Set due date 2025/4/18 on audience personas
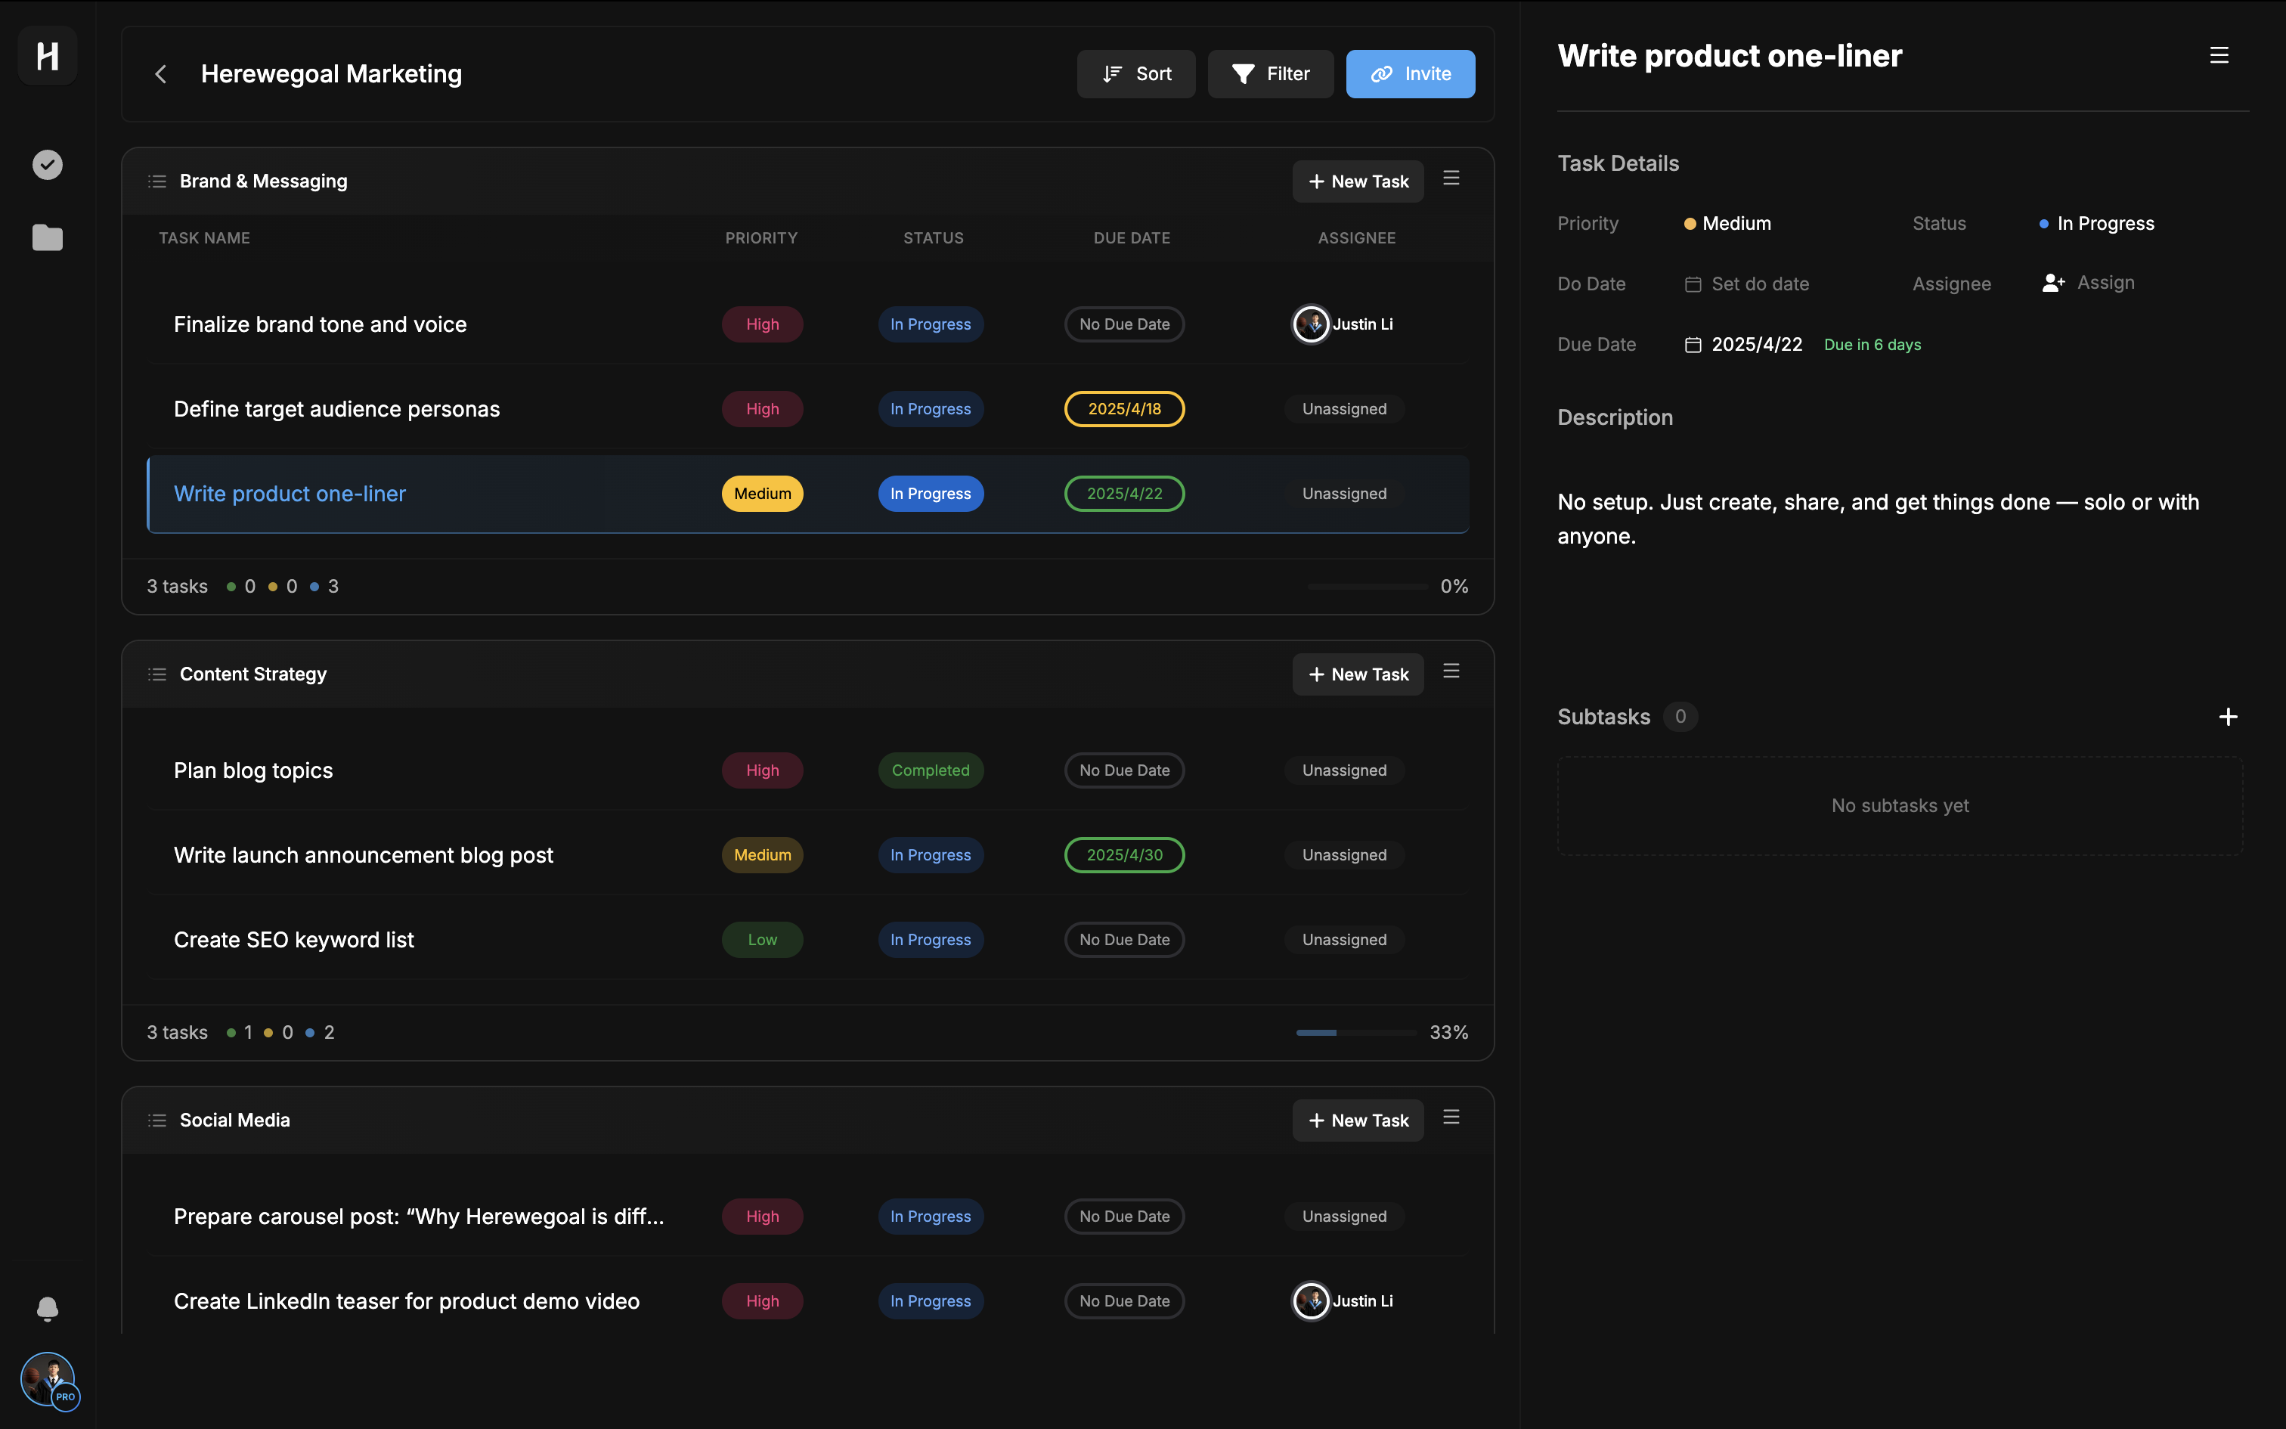This screenshot has width=2286, height=1429. [1124, 409]
